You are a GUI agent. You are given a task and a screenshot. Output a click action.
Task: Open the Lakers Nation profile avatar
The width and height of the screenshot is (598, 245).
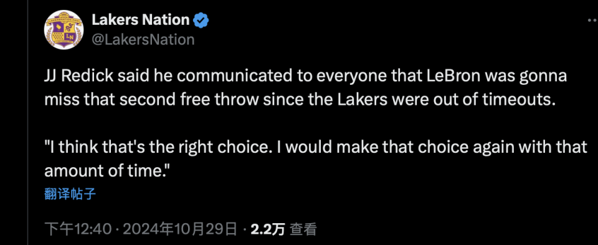pyautogui.click(x=64, y=30)
